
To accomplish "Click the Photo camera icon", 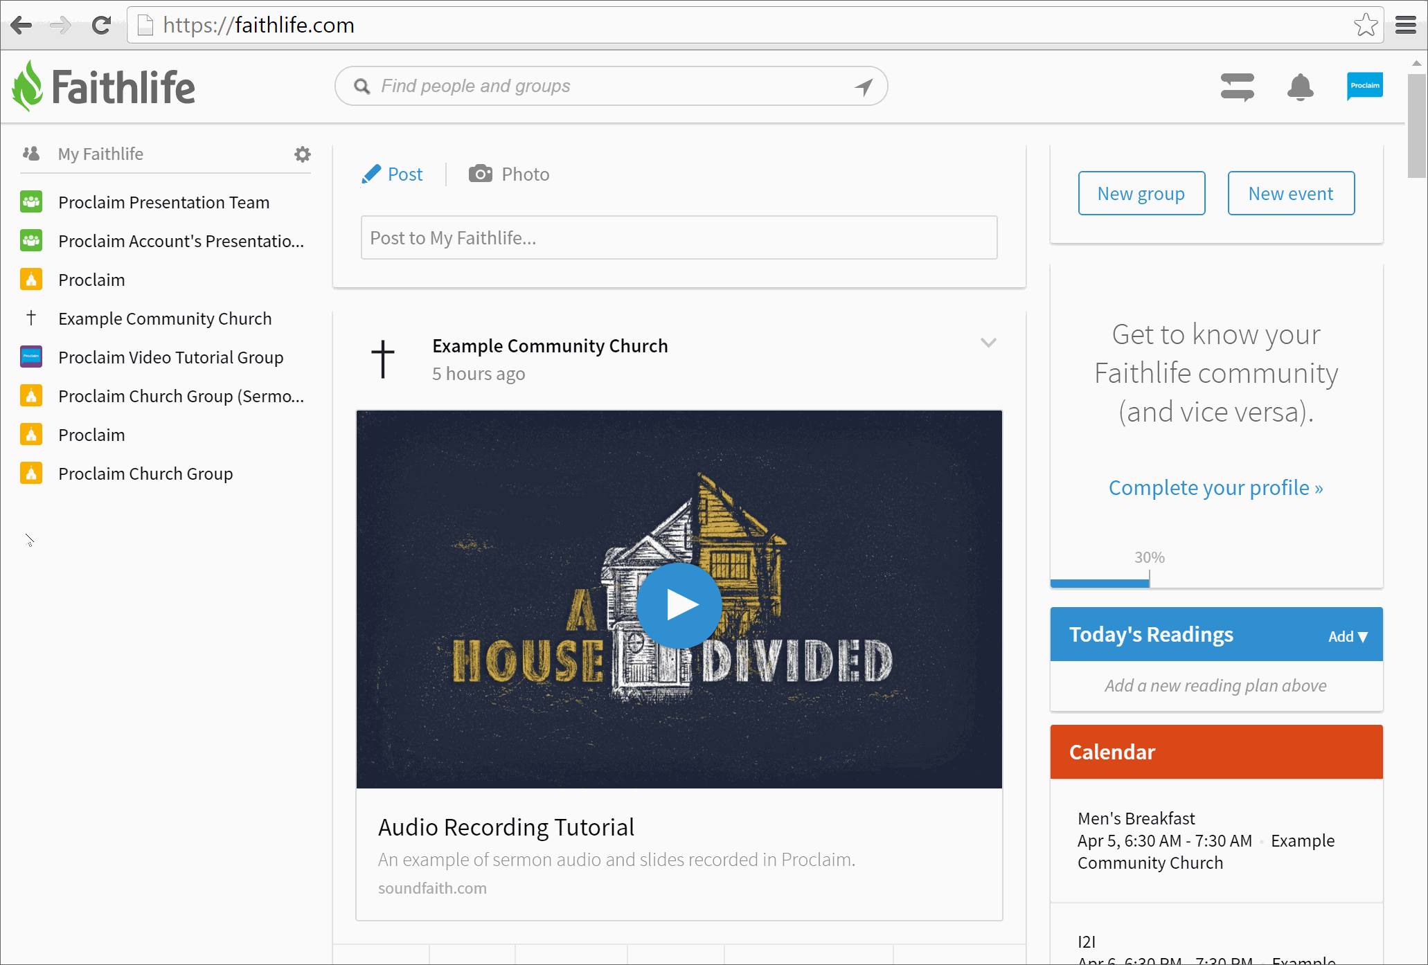I will pyautogui.click(x=481, y=174).
